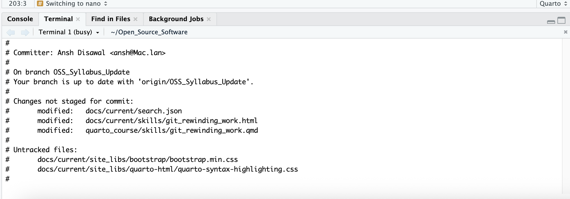
Task: Open the Quarto file type dropdown
Action: pos(553,3)
